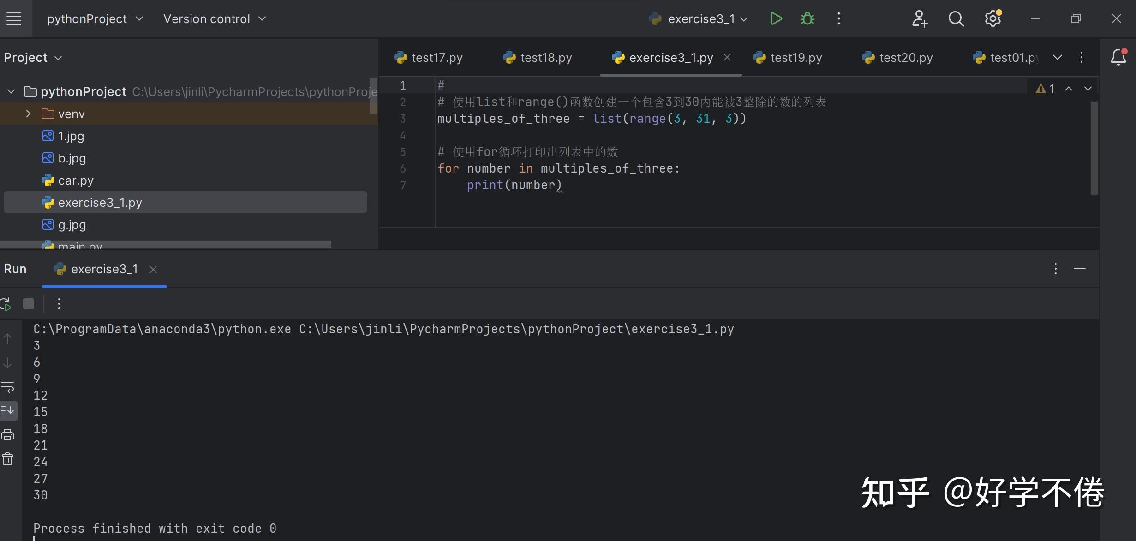This screenshot has height=541, width=1136.
Task: Click the Code With Me add-user icon
Action: click(919, 19)
